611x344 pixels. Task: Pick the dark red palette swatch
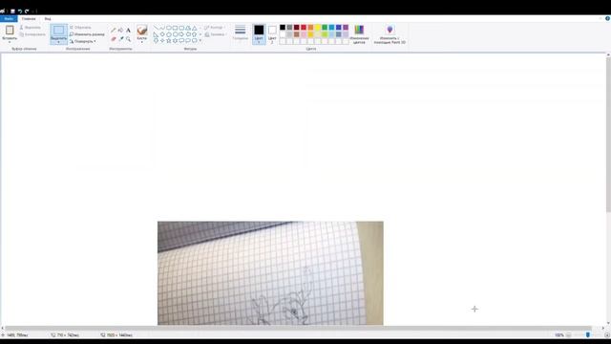pos(297,28)
